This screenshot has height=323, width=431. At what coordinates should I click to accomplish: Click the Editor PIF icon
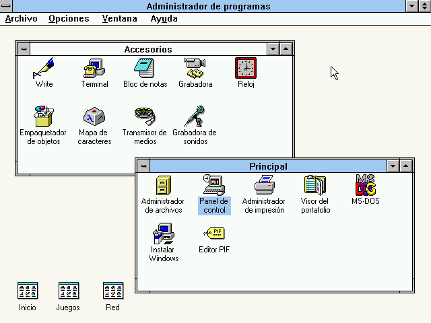(214, 234)
